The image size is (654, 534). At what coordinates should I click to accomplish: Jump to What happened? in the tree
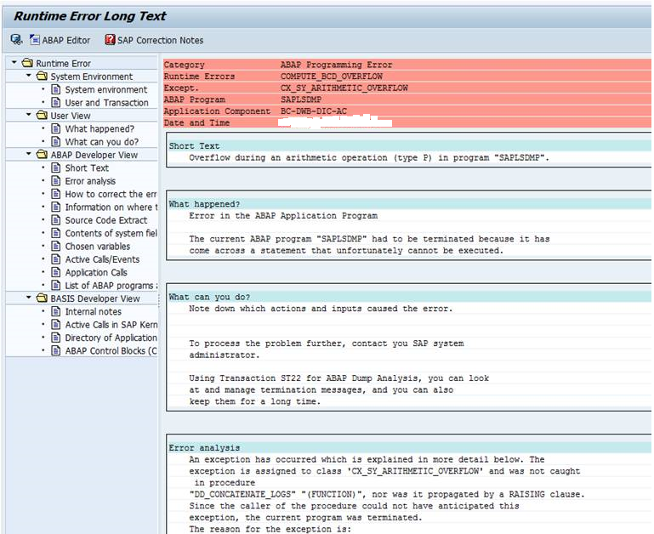(100, 128)
